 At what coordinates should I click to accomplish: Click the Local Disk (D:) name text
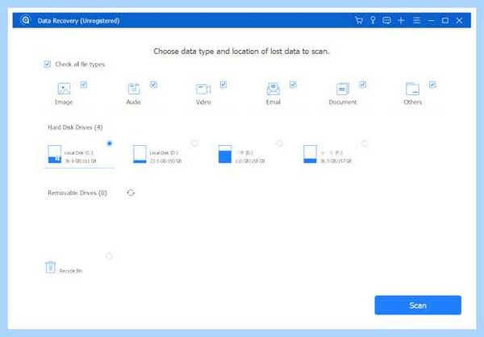tap(164, 152)
